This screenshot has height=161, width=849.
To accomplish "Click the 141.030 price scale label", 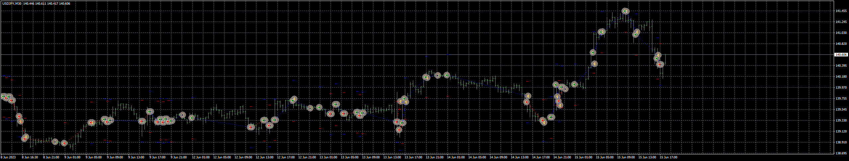I will click(x=840, y=33).
